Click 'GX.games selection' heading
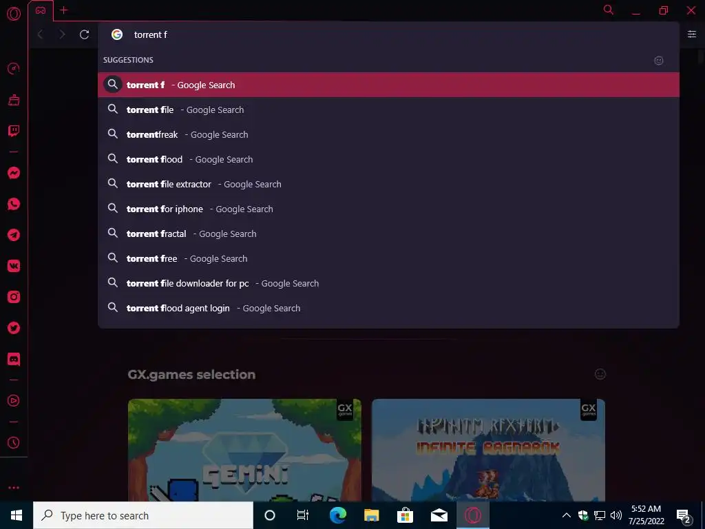The width and height of the screenshot is (705, 529). click(191, 374)
